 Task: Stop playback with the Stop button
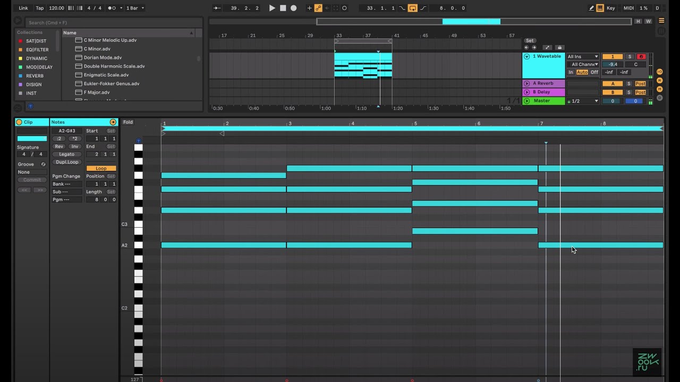click(x=283, y=8)
